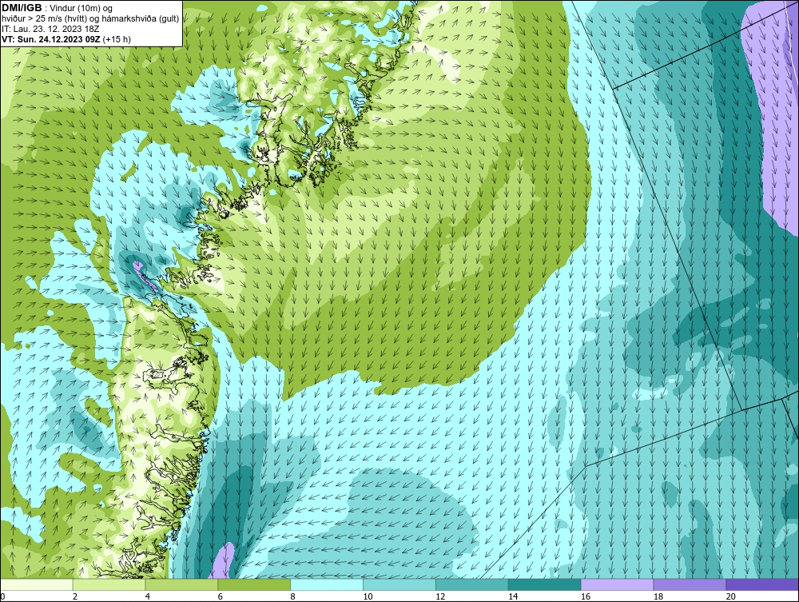
Task: Click the legend value '12'
Action: (440, 596)
